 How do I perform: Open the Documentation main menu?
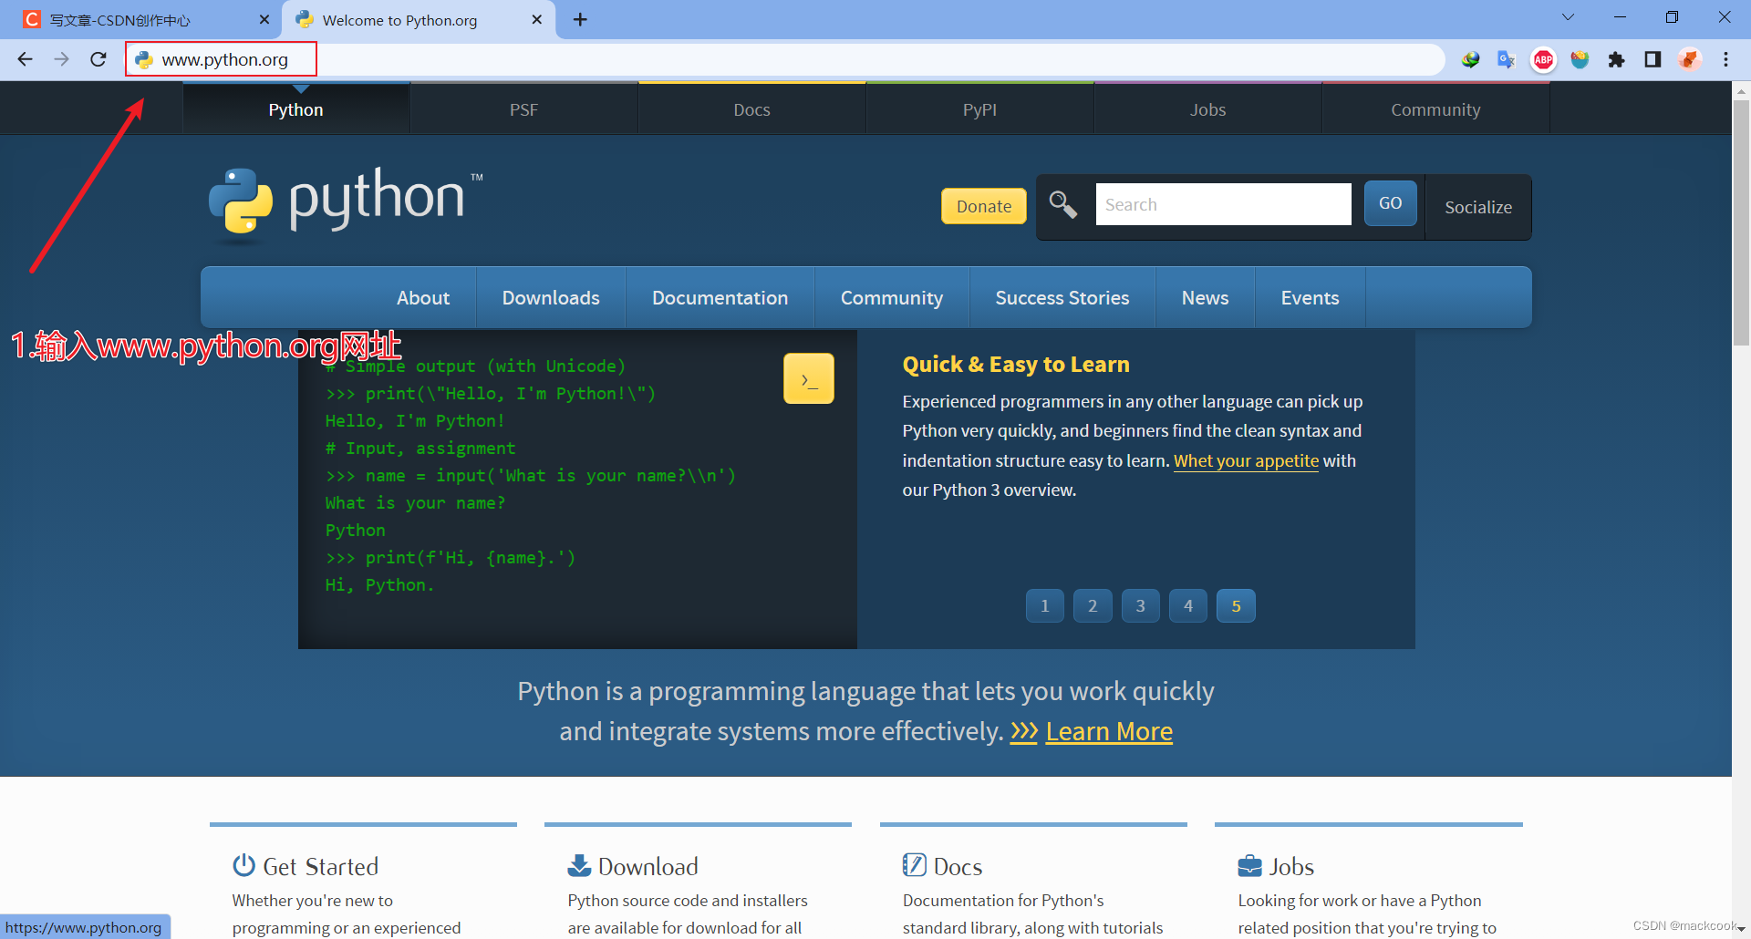720,298
